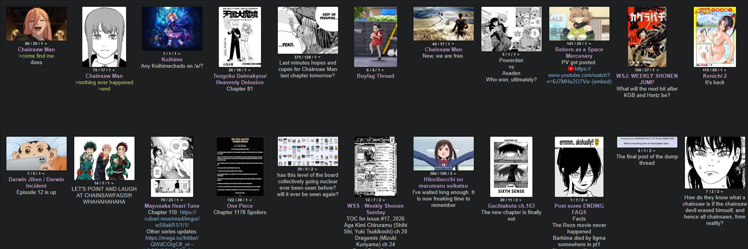The width and height of the screenshot is (748, 249).
Task: Open menu arrow beside 141 / 25 / 1 stats
Action: (589, 44)
